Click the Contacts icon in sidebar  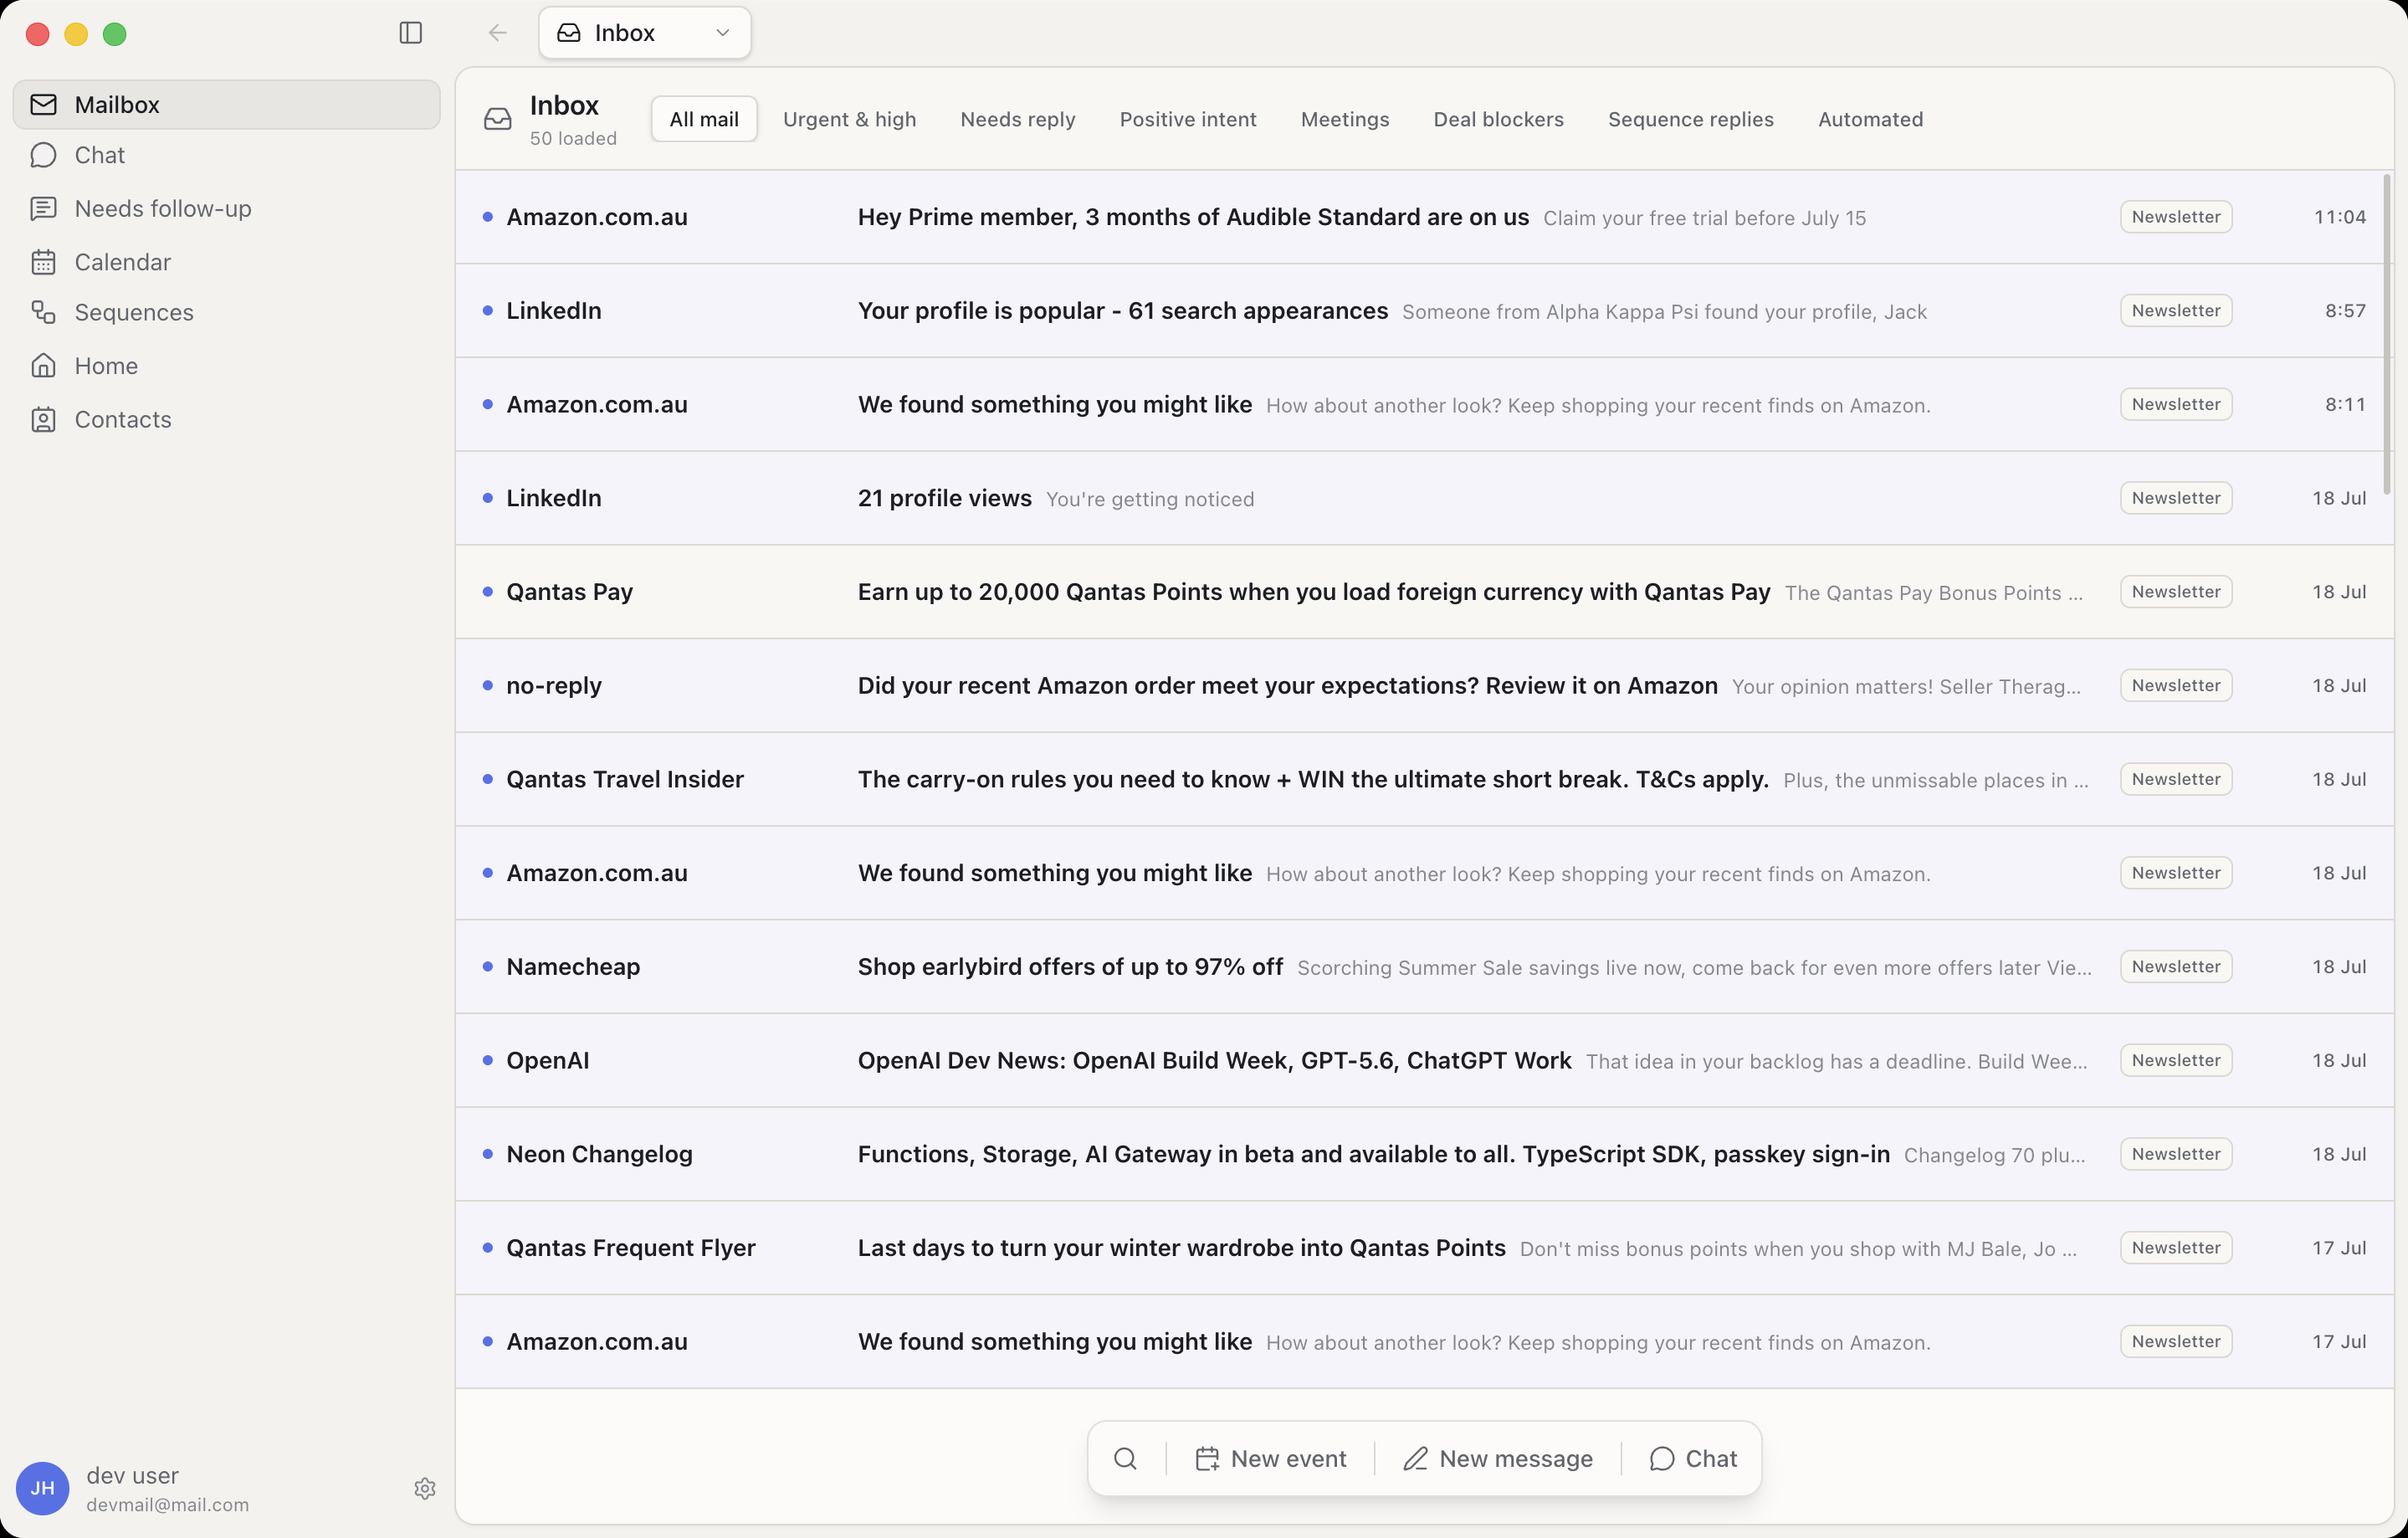43,419
